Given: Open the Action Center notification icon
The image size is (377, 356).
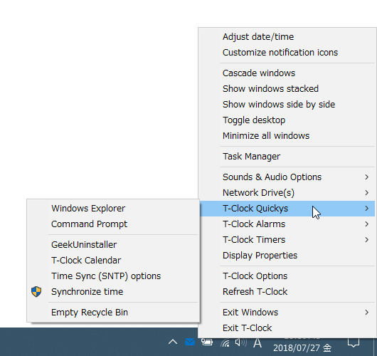Looking at the screenshot, I should tap(354, 342).
